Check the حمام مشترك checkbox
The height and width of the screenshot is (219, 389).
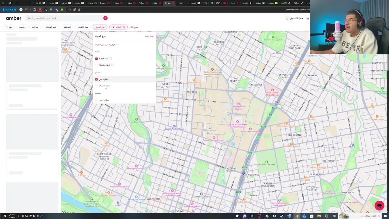[x=97, y=86]
